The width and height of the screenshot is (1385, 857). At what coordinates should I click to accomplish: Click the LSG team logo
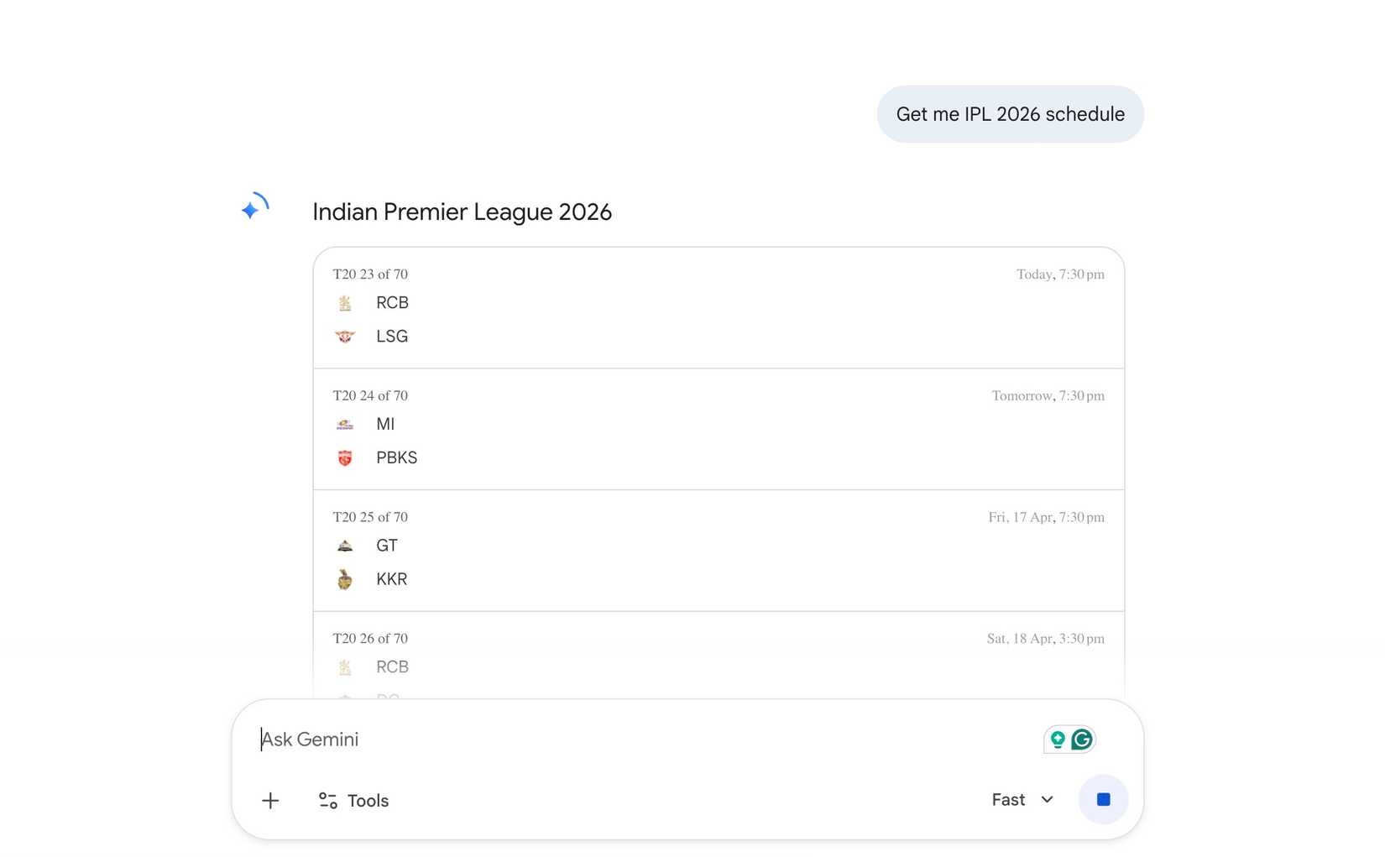pyautogui.click(x=345, y=337)
